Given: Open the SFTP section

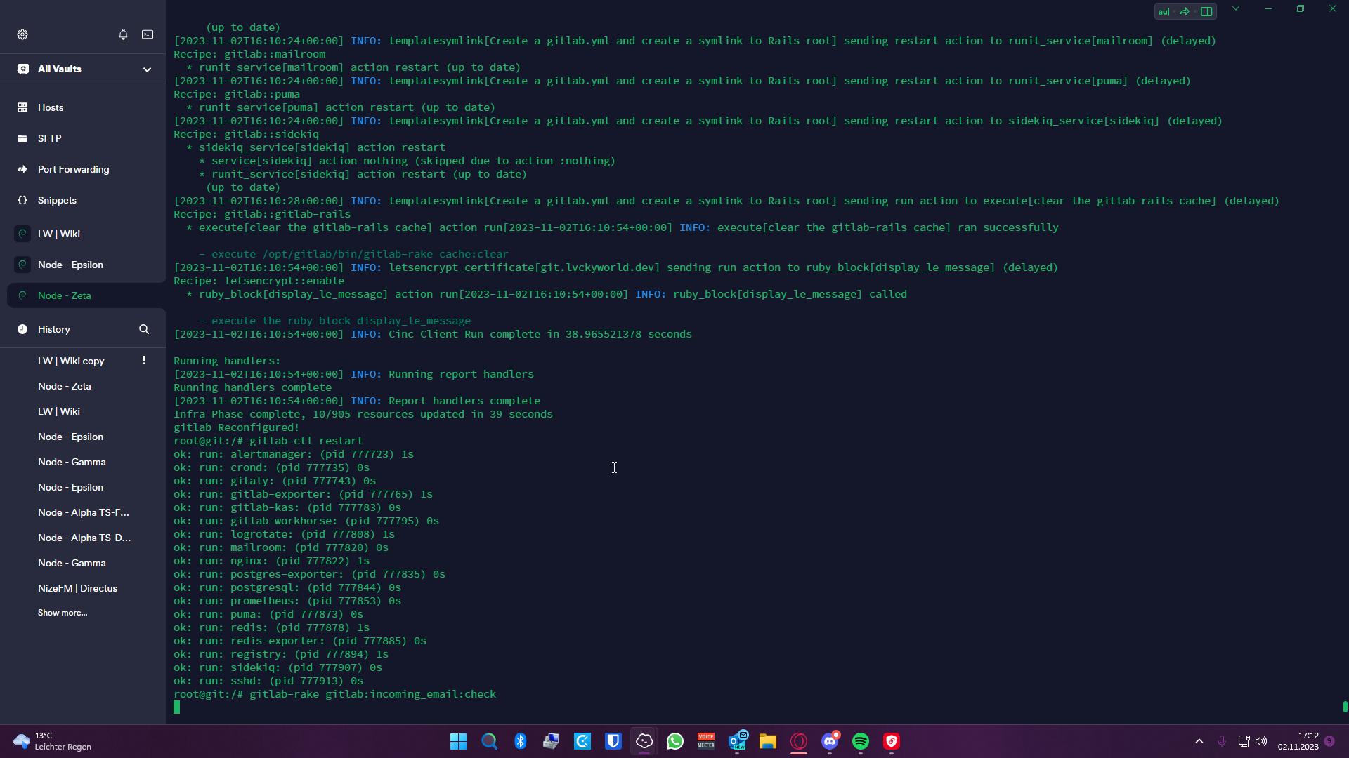Looking at the screenshot, I should 49,138.
